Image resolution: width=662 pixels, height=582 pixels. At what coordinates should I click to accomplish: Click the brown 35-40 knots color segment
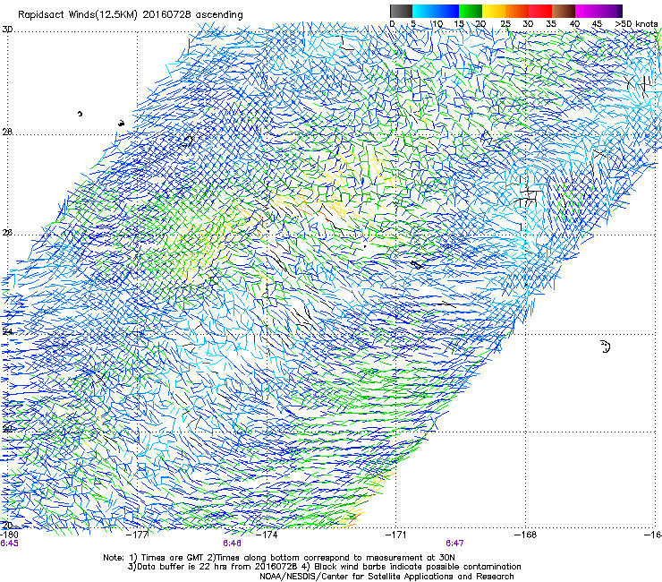click(564, 11)
